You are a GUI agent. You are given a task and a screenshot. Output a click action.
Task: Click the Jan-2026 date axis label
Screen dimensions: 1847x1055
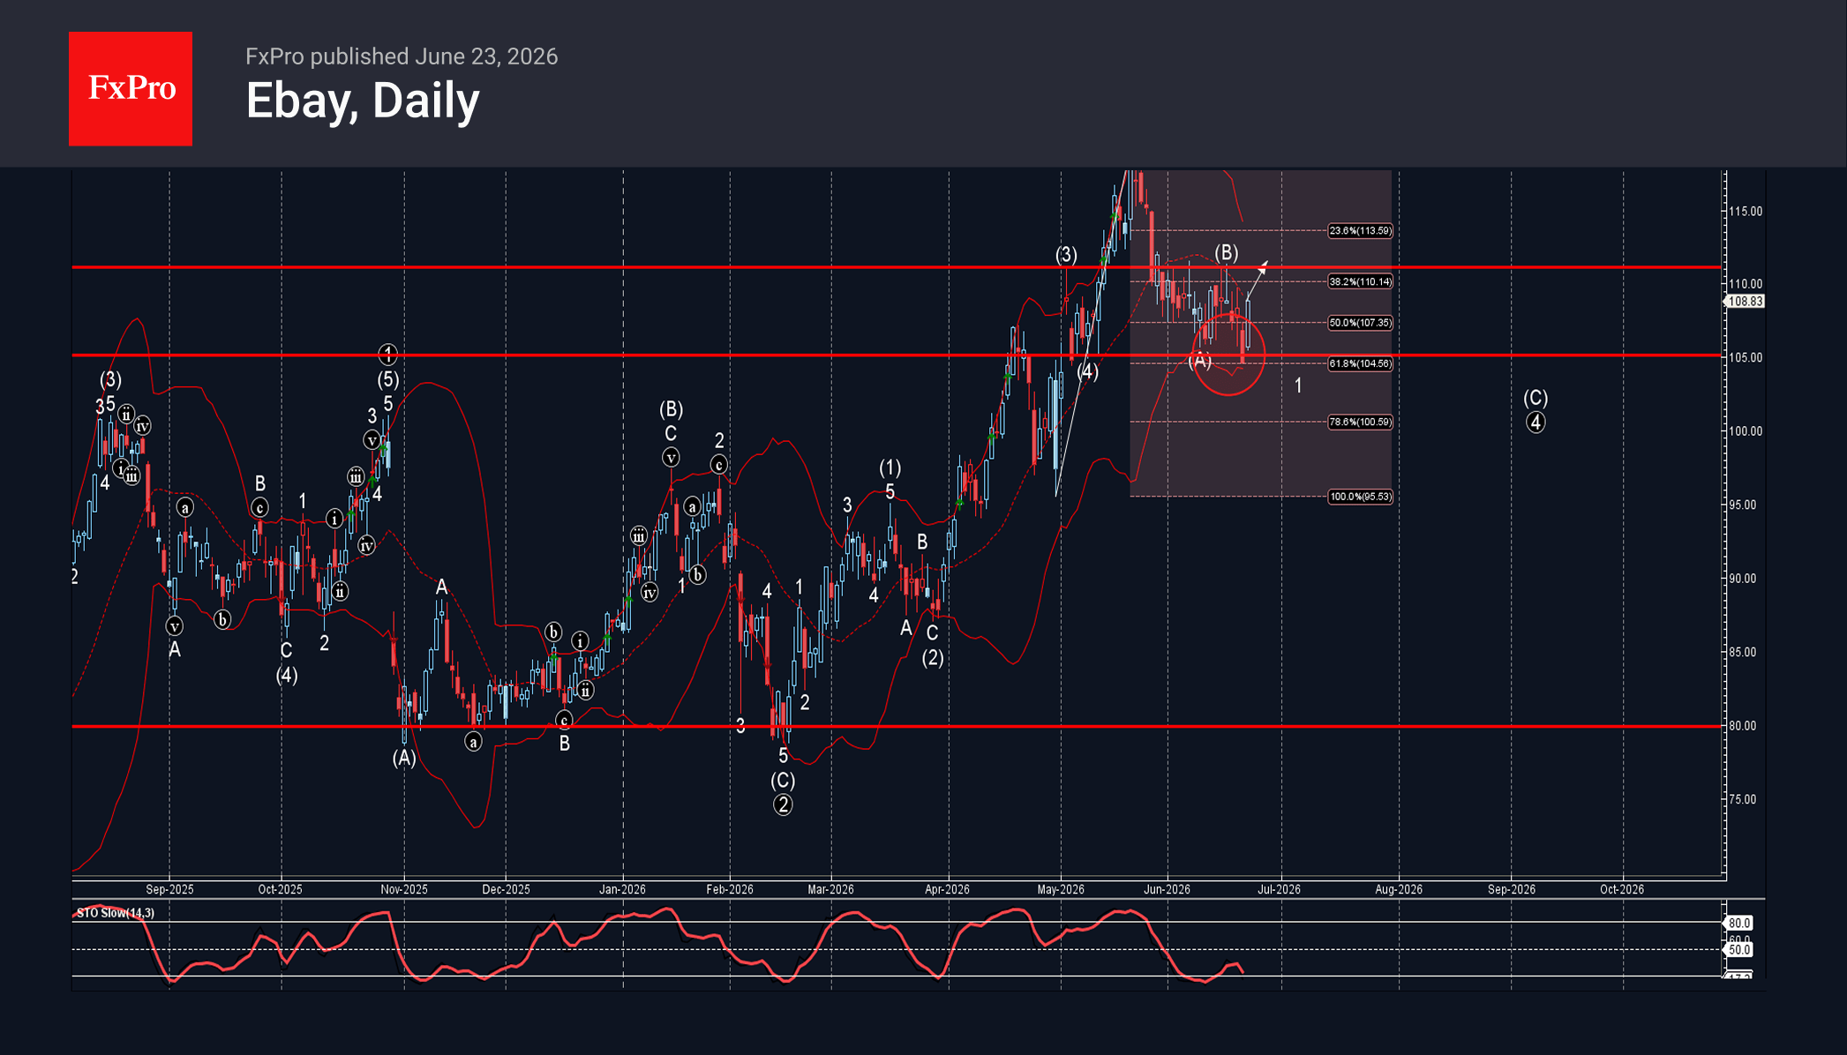(x=623, y=889)
